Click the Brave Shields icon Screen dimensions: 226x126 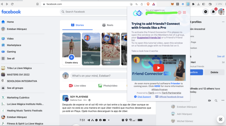(148, 4)
